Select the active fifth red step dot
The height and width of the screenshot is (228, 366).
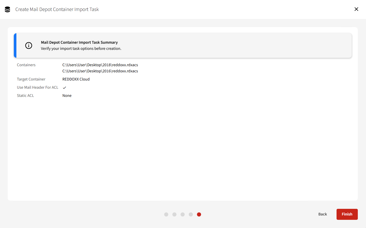click(x=199, y=214)
